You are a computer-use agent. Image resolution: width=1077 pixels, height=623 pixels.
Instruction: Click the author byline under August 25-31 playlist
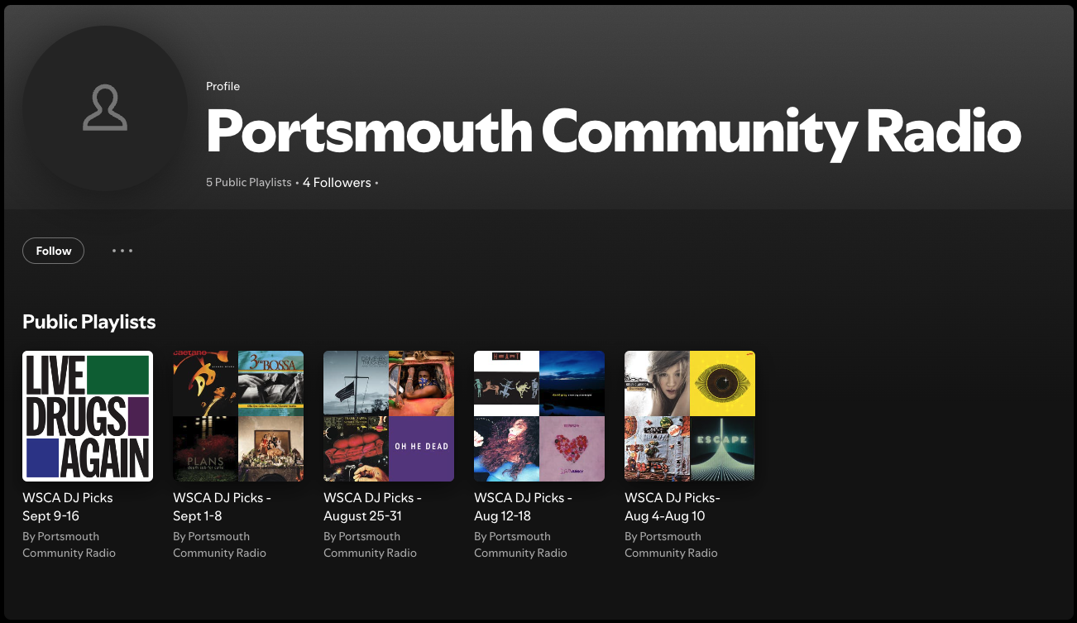click(x=370, y=544)
